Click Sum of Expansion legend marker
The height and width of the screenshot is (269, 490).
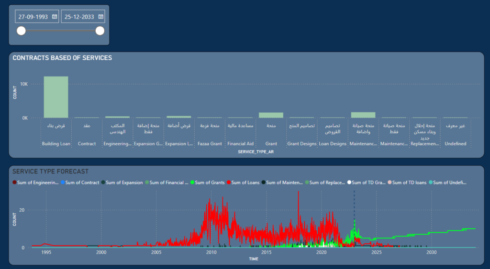tap(103, 183)
